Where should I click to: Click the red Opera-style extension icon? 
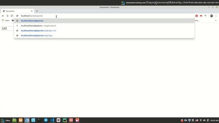point(197,16)
